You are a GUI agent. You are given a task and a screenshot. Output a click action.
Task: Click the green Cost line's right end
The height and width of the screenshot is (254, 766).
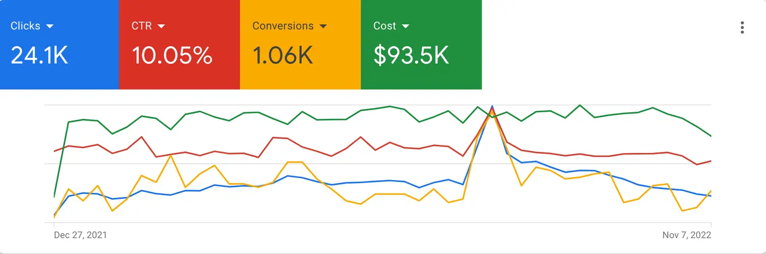pyautogui.click(x=711, y=136)
